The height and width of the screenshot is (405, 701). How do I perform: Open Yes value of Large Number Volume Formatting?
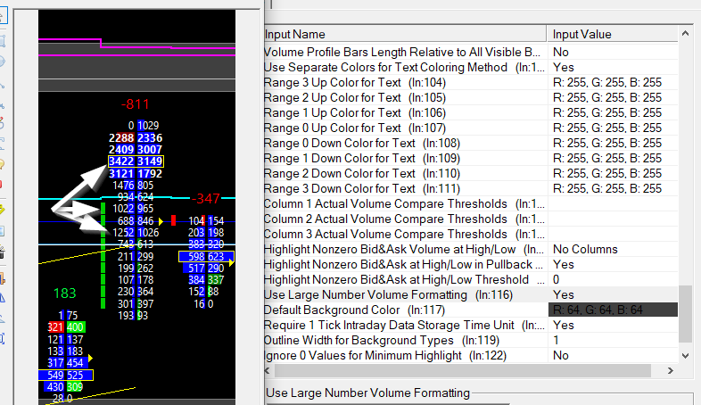point(613,295)
